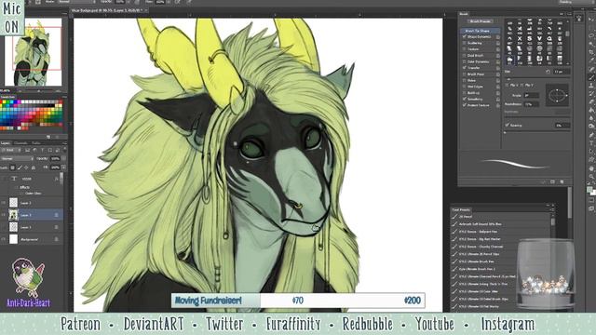Select the active Brush tool

pos(591,77)
